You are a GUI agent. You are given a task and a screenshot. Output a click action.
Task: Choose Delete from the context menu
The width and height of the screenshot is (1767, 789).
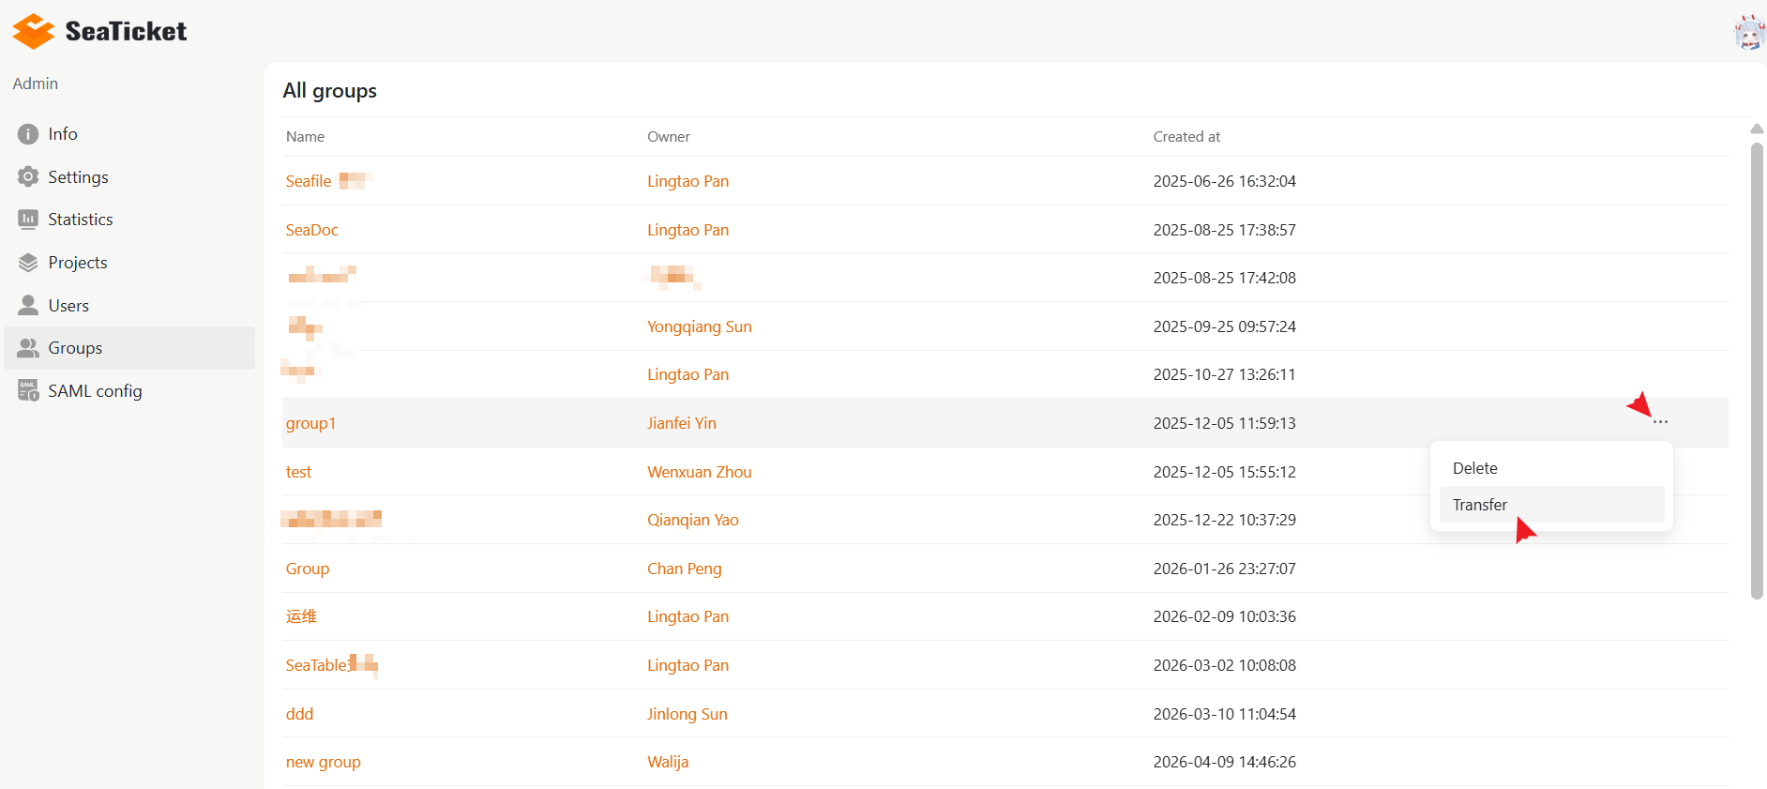point(1551,468)
